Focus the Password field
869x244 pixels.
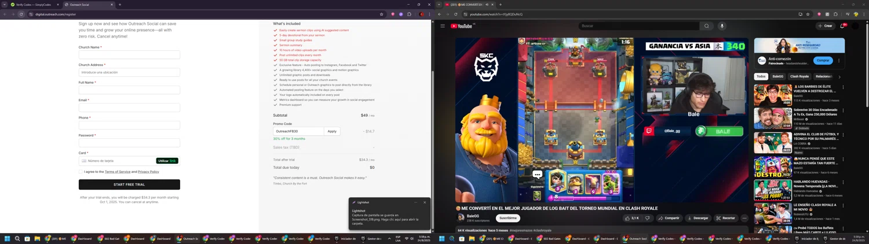pyautogui.click(x=129, y=142)
